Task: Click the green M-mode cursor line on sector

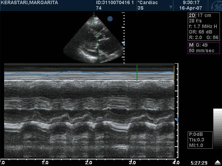Action: coord(97,38)
